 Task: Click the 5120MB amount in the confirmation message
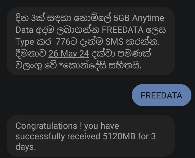(119, 136)
